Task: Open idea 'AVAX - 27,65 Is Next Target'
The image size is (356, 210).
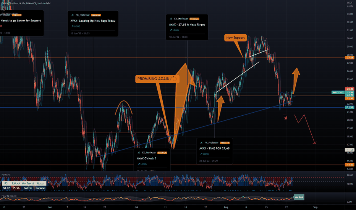Action: [x=187, y=24]
